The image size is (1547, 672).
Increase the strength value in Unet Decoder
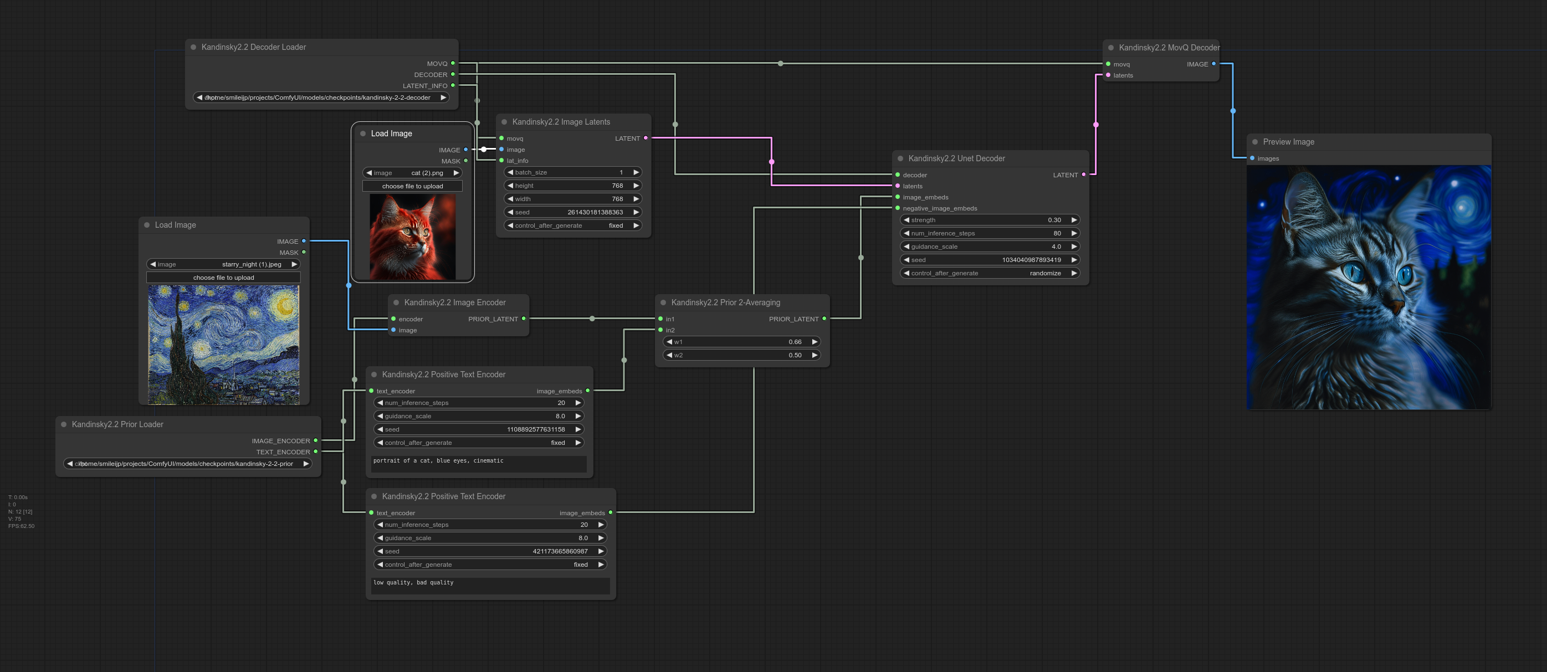click(x=1074, y=220)
